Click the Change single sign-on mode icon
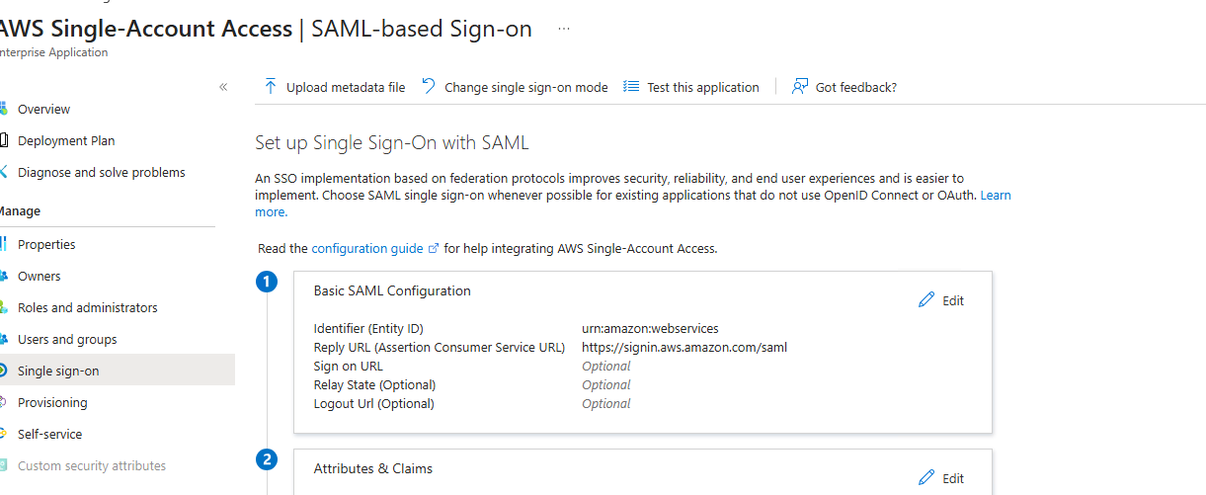Screen dimensions: 1206x495 click(x=429, y=87)
